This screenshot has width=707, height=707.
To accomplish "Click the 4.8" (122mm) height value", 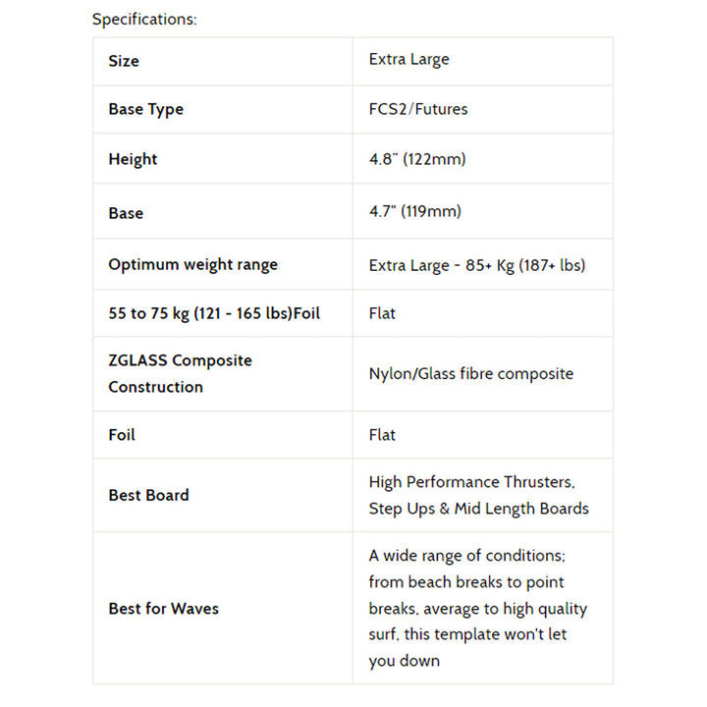I will pos(417,159).
